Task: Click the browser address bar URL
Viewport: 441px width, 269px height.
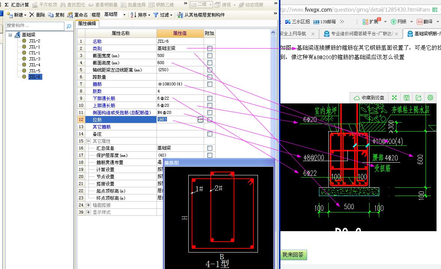Action: pyautogui.click(x=355, y=10)
